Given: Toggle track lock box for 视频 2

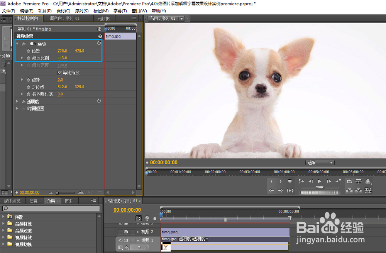Looking at the screenshot, I should (133, 232).
